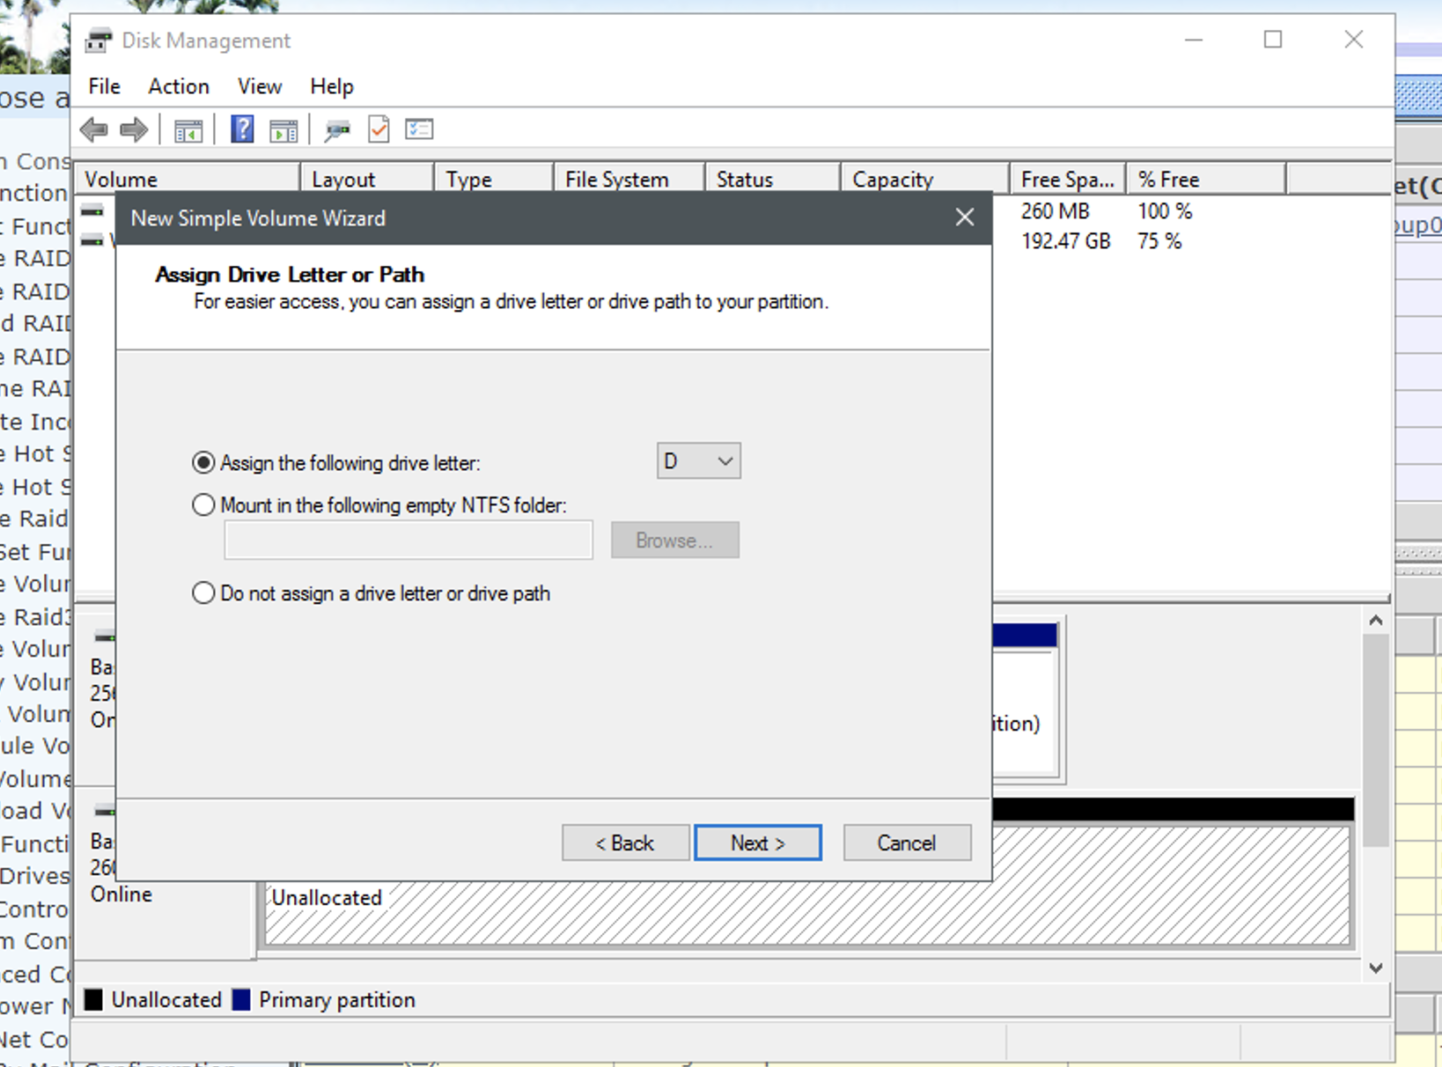Click the < Back button in wizard

625,843
